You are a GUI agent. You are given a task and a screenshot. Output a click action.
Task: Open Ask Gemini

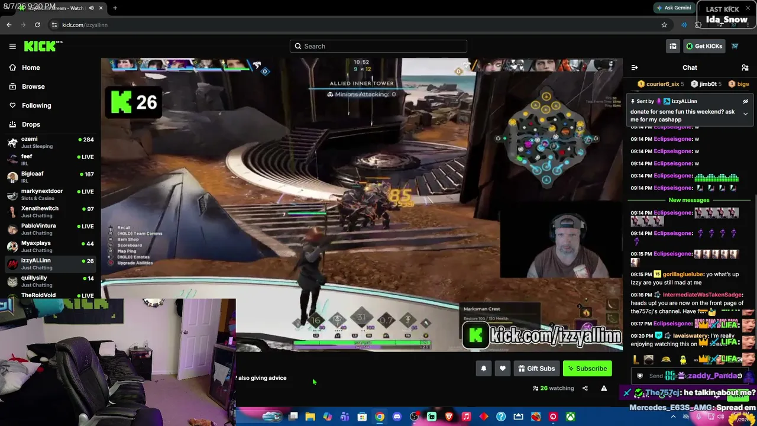[673, 8]
